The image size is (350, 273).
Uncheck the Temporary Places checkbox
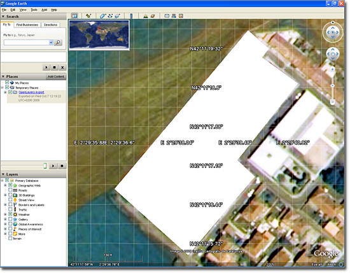pos(7,87)
